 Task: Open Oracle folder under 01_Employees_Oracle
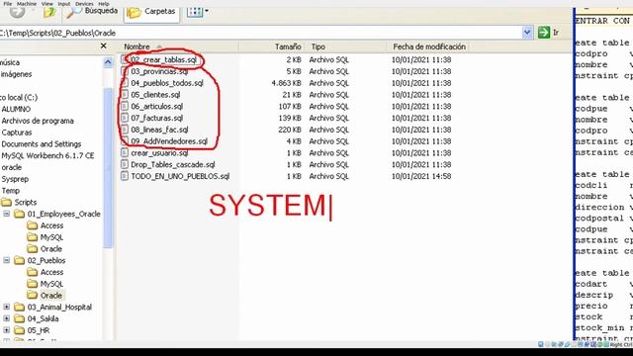pos(50,249)
